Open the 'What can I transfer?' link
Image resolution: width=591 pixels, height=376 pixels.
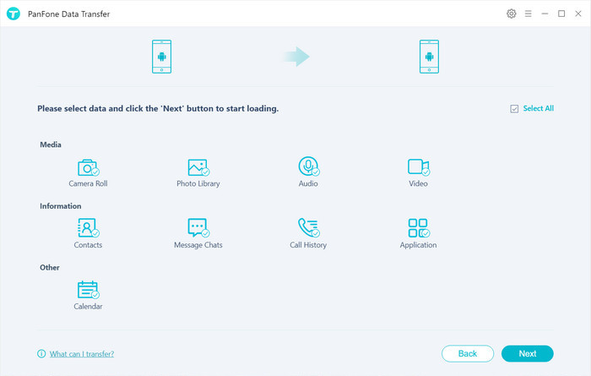pos(82,354)
